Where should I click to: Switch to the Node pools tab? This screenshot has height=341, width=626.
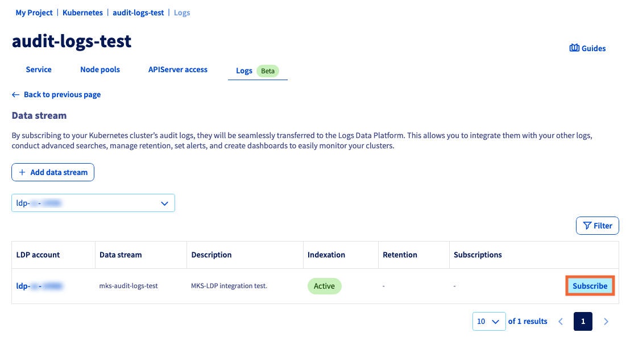pos(100,69)
